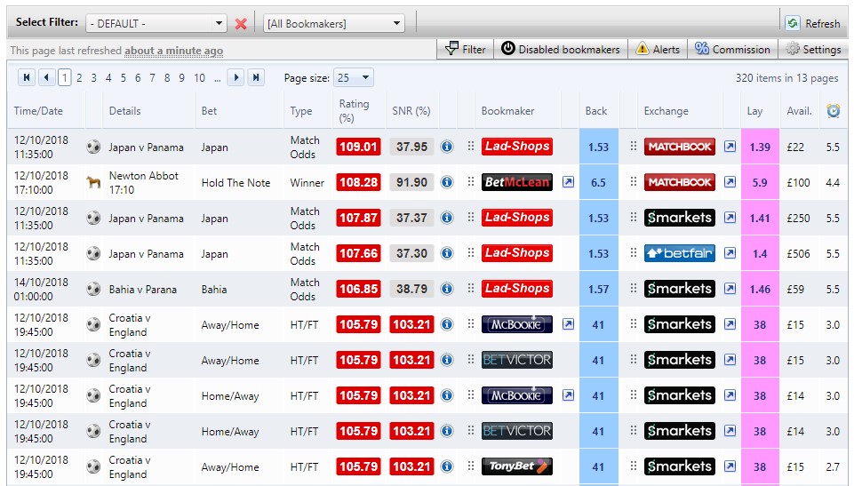Open BetMcLean bookmaker external link icon
This screenshot has height=486, width=854.
point(568,182)
